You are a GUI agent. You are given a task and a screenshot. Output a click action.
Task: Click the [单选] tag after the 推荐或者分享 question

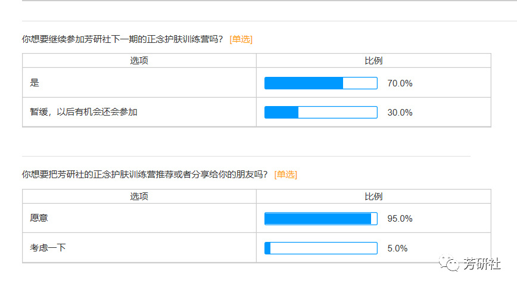pyautogui.click(x=285, y=175)
